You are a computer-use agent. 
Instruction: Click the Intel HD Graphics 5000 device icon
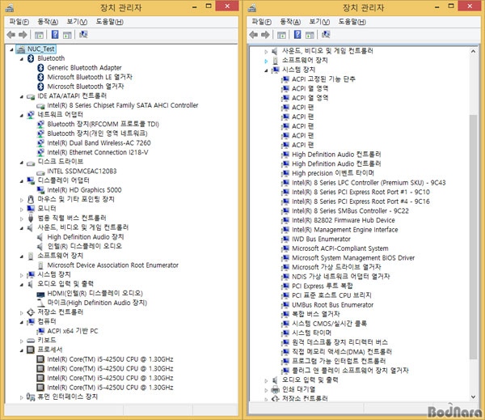40,189
